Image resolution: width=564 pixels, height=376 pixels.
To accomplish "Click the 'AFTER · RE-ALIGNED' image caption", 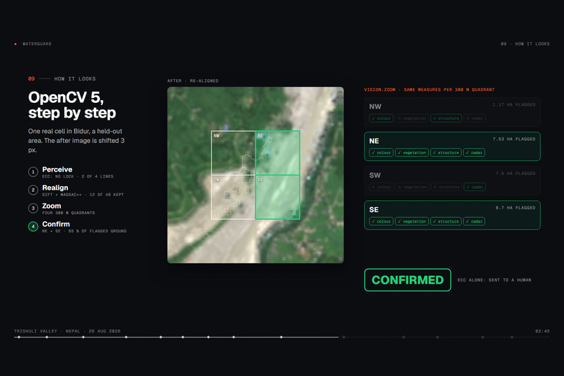I will tap(193, 81).
